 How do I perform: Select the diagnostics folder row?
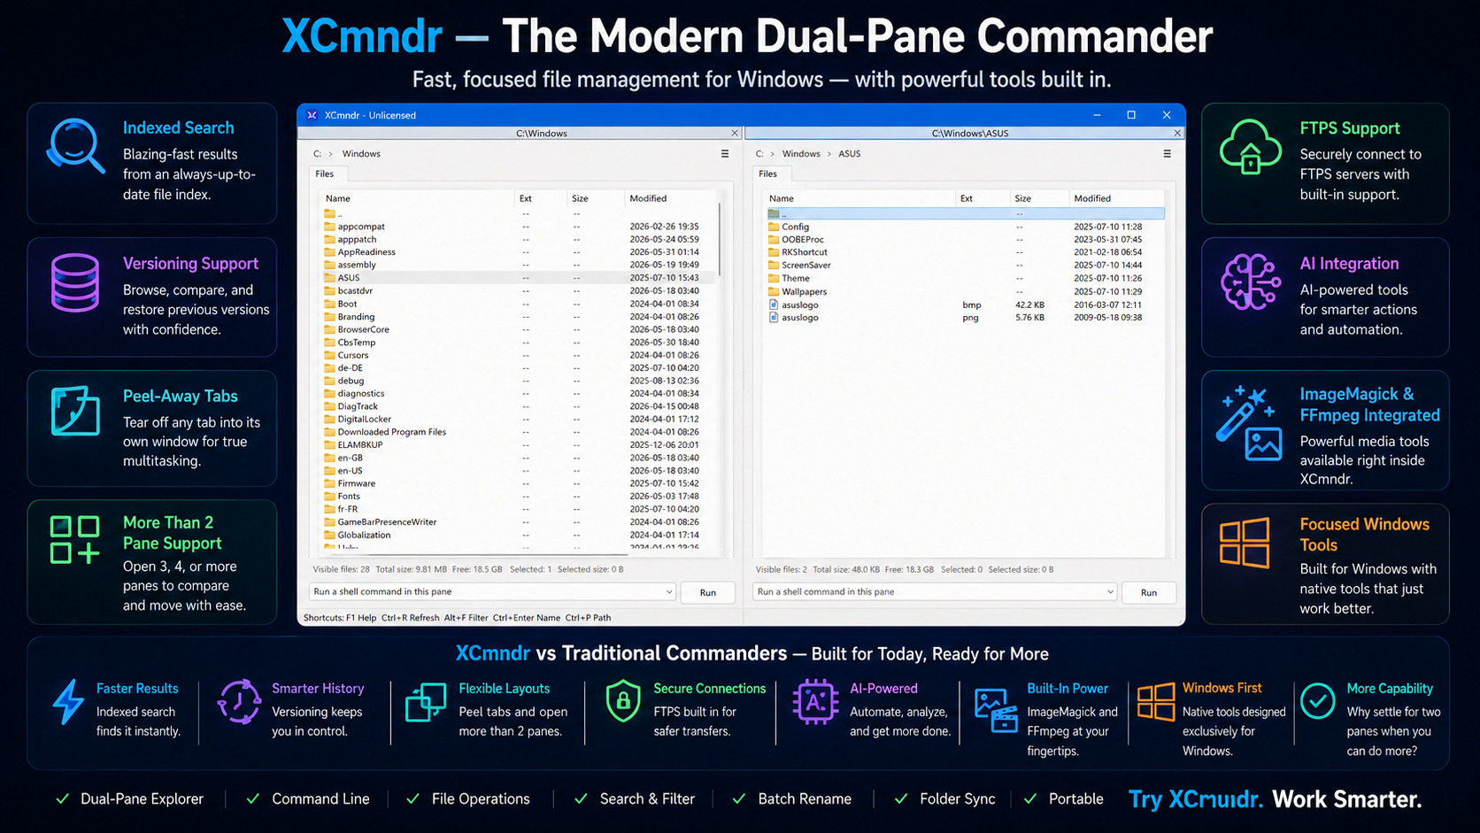pyautogui.click(x=518, y=393)
